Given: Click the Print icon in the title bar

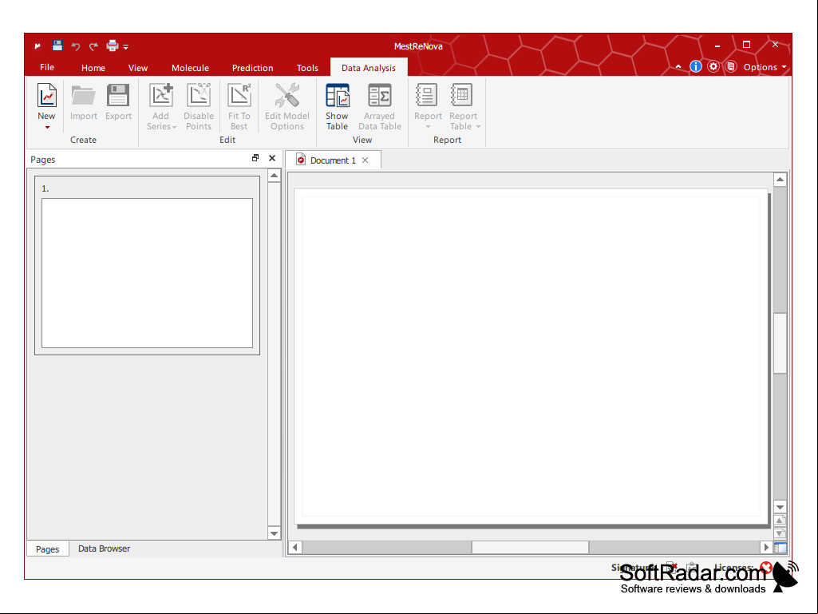Looking at the screenshot, I should click(113, 46).
